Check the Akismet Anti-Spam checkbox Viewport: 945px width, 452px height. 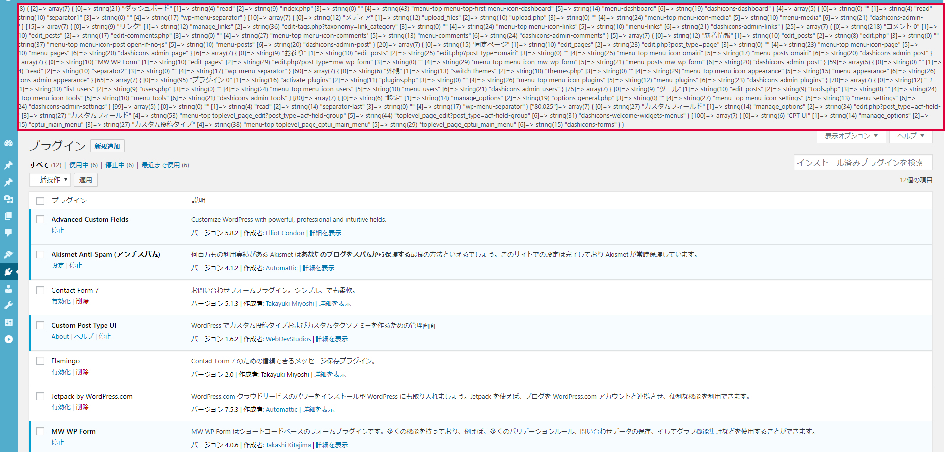(x=40, y=254)
